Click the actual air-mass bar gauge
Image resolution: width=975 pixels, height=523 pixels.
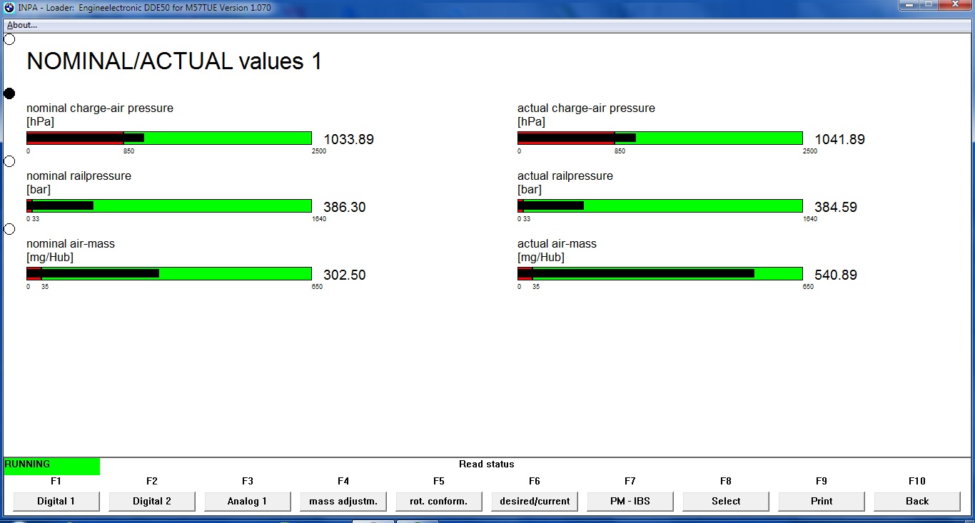coord(660,273)
